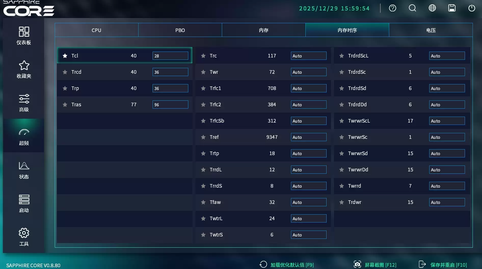This screenshot has width=482, height=269.
Task: Open the search icon in title bar
Action: (x=412, y=8)
